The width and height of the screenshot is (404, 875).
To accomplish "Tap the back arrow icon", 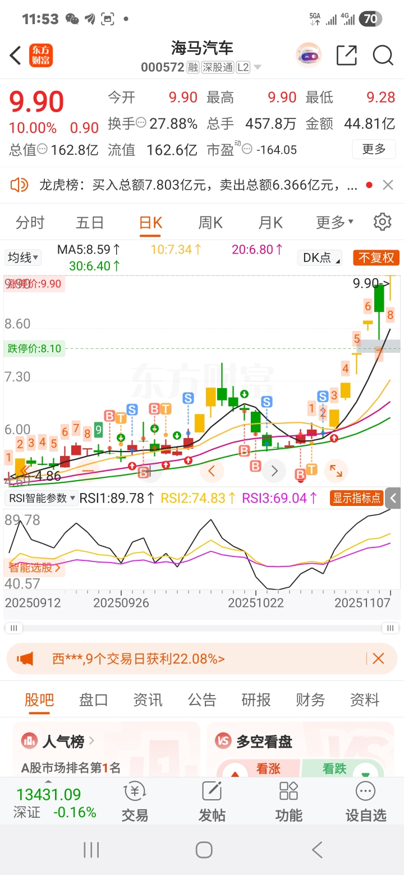I will [15, 56].
